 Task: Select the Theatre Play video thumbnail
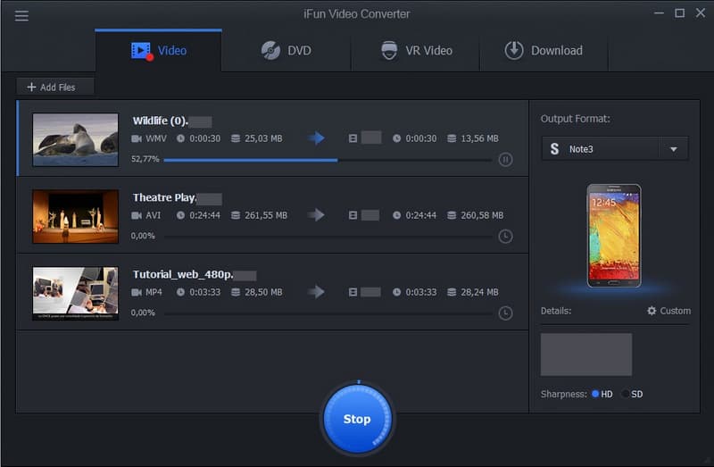75,216
